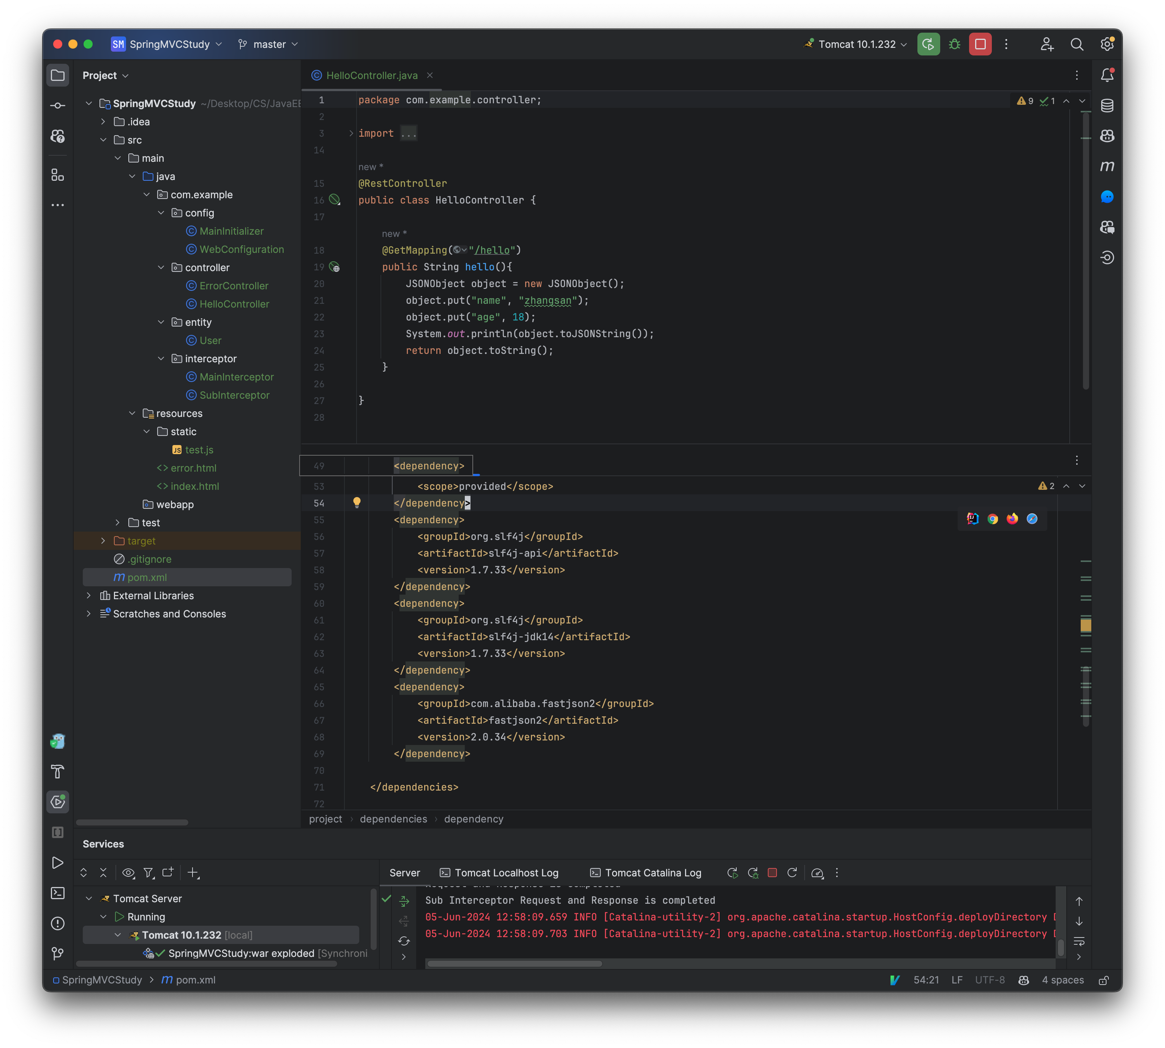Open the Maven tool window
The width and height of the screenshot is (1165, 1048).
tap(1108, 166)
